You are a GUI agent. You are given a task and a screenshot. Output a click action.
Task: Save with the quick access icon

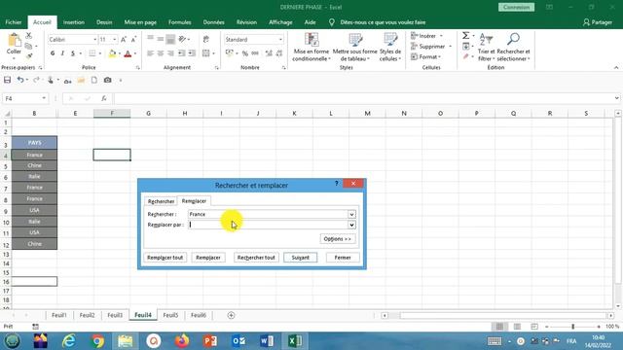click(7, 80)
